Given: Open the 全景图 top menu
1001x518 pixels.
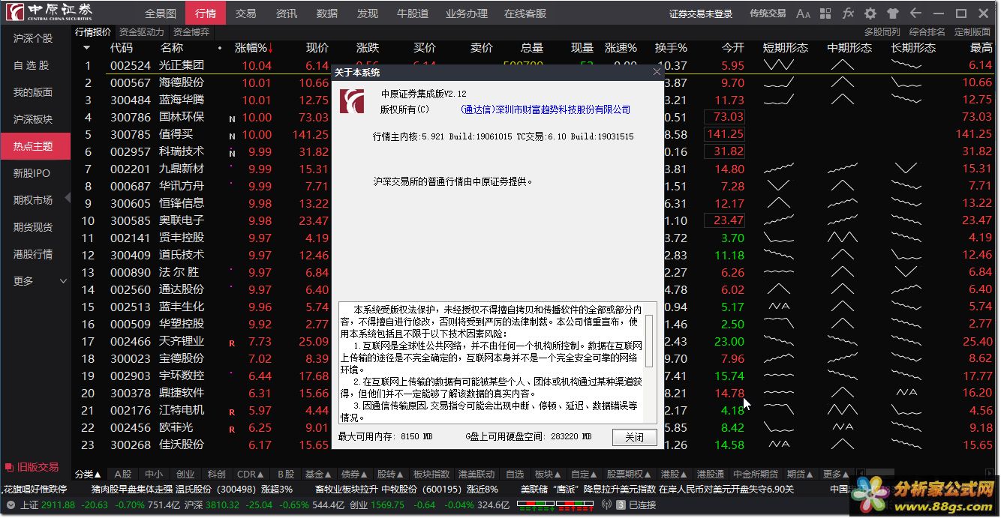Looking at the screenshot, I should [x=161, y=13].
